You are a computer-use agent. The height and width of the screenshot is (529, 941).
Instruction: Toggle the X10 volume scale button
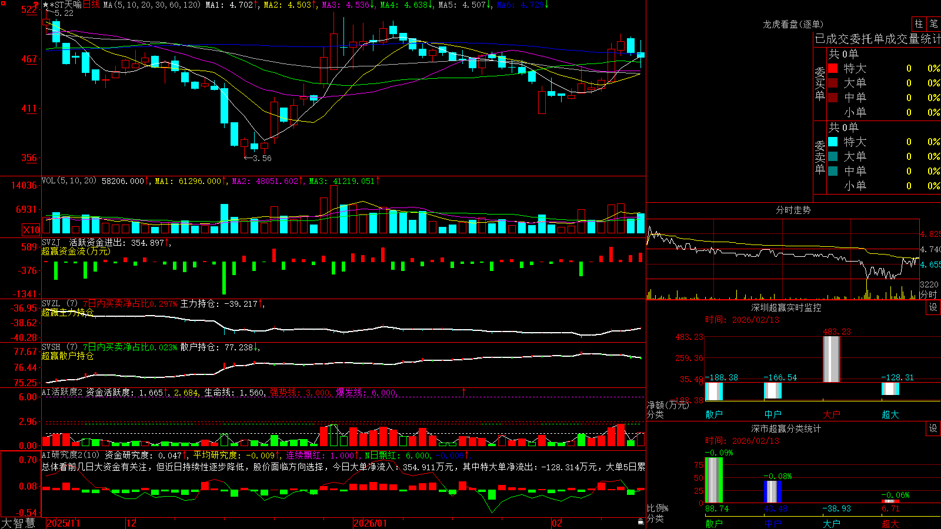tap(31, 230)
